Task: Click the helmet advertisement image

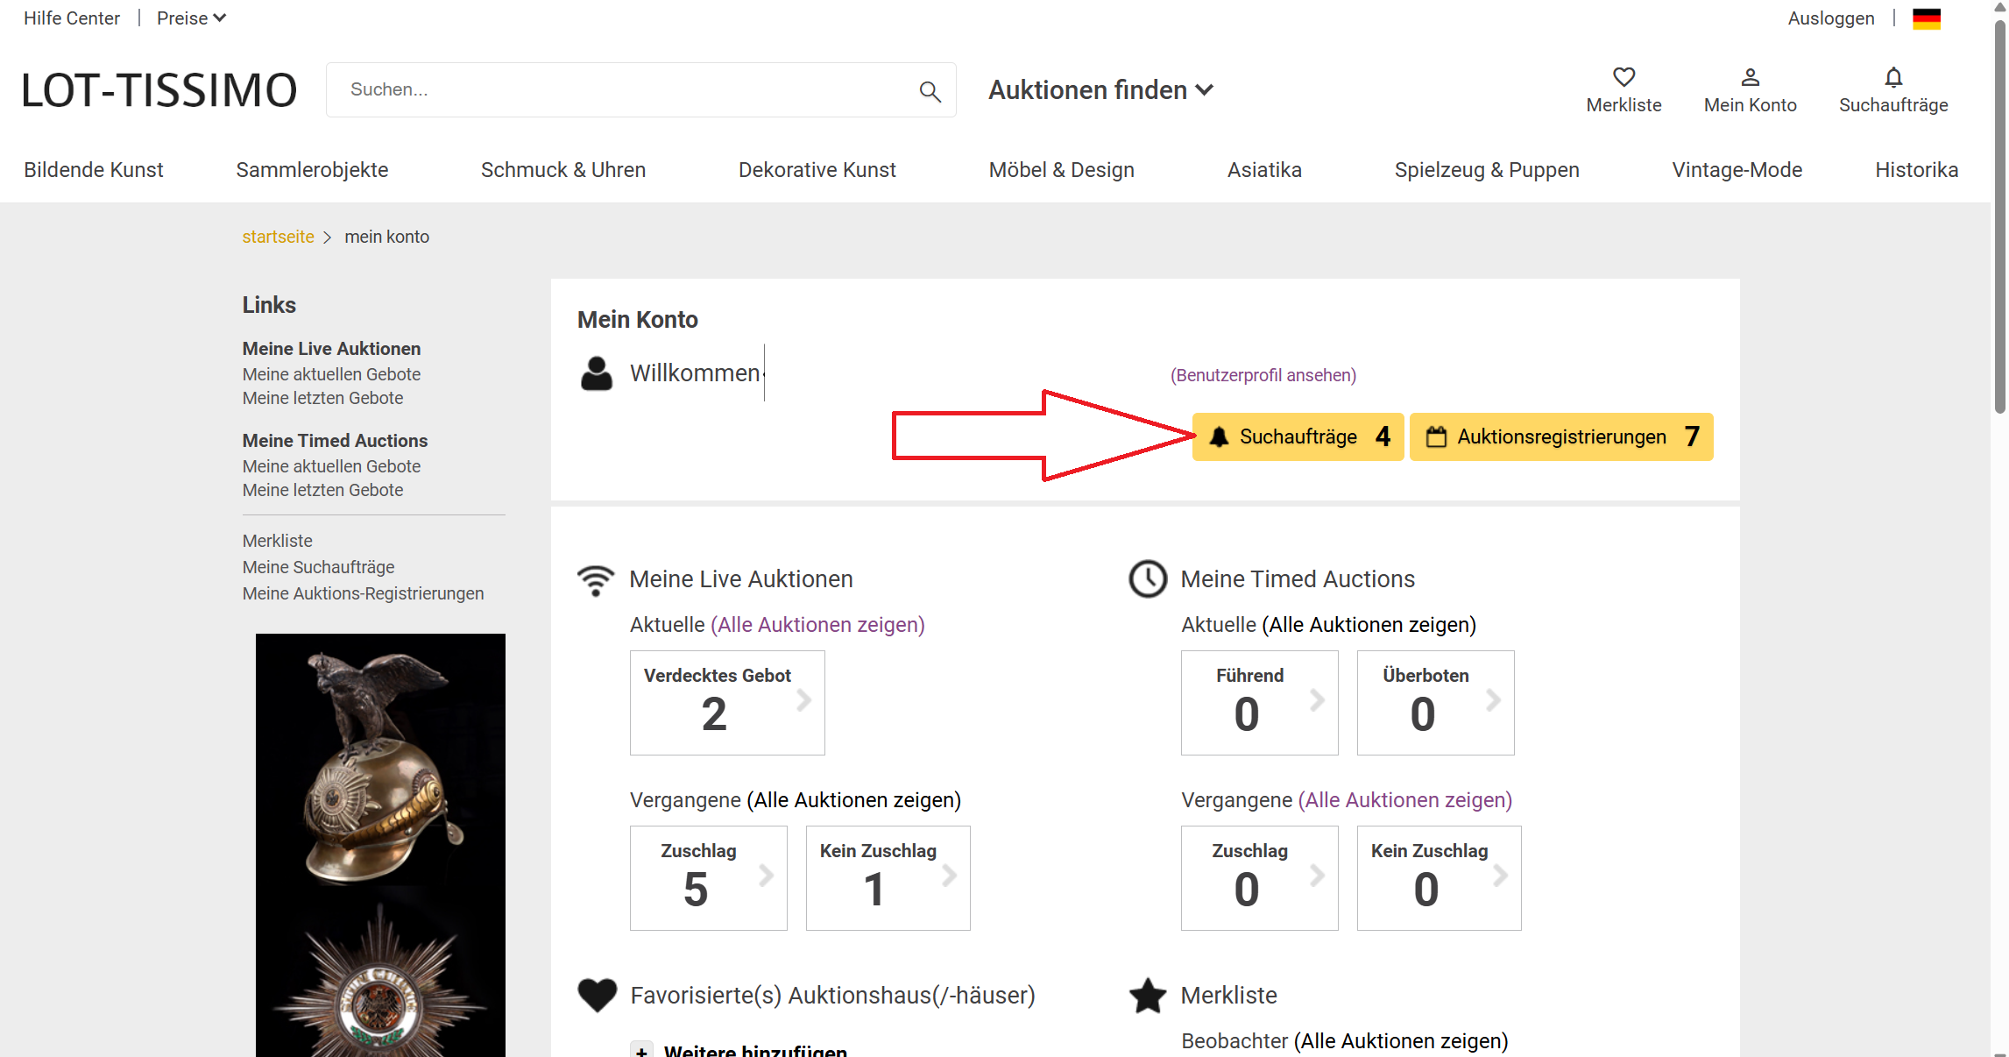Action: point(380,845)
